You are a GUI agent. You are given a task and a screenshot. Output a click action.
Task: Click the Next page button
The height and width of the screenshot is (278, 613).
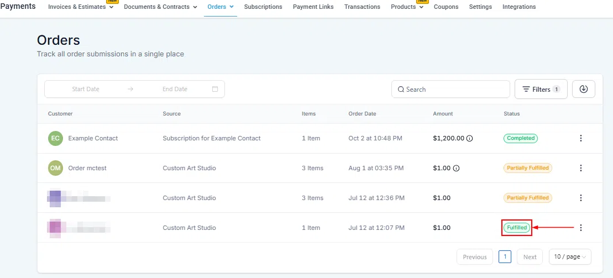[530, 257]
